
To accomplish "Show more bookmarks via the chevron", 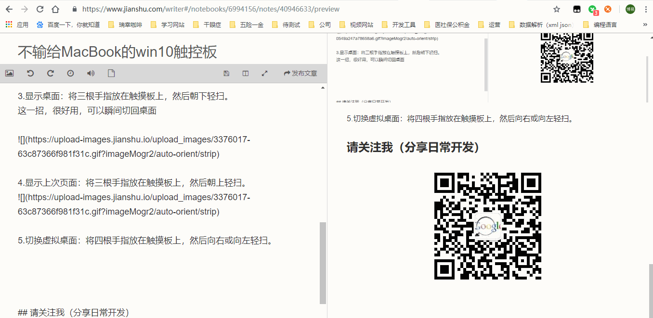I will point(645,25).
